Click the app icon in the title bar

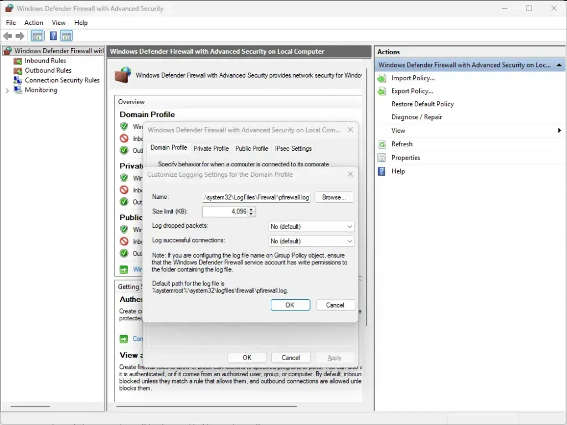click(x=9, y=8)
